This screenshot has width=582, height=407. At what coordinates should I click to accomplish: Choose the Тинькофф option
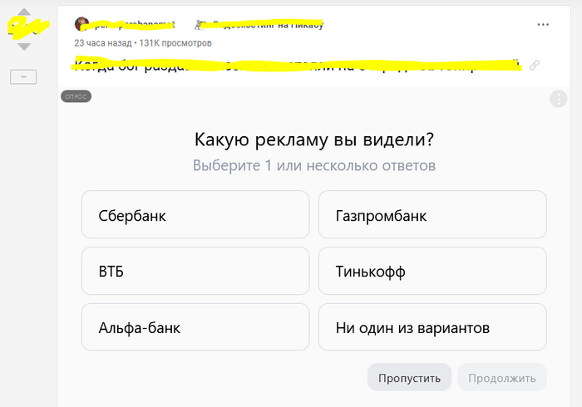[x=432, y=271]
